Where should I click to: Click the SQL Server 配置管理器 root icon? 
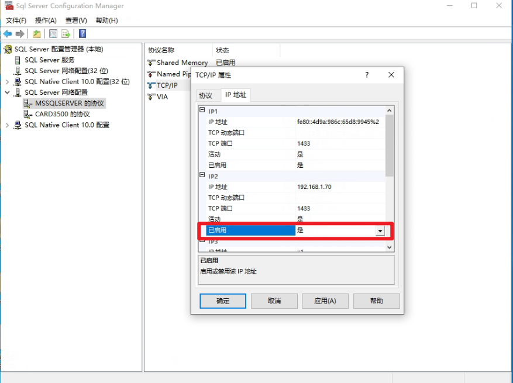pyautogui.click(x=8, y=49)
